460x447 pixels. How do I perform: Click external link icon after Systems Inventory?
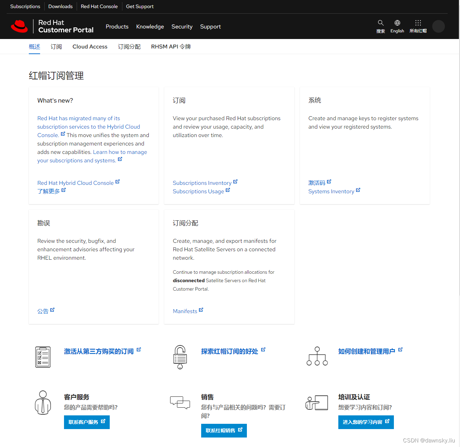(x=358, y=190)
